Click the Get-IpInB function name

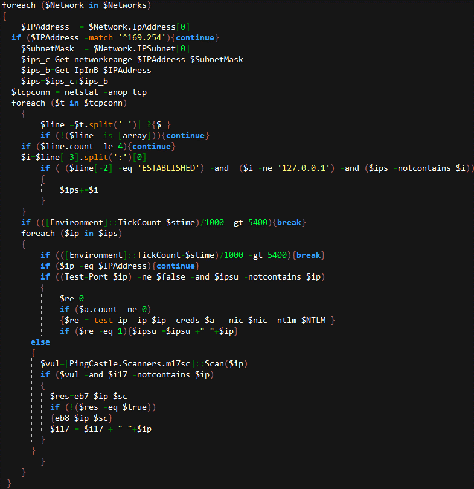click(77, 71)
